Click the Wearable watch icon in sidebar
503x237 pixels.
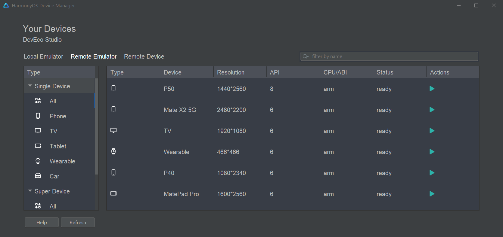coord(38,161)
